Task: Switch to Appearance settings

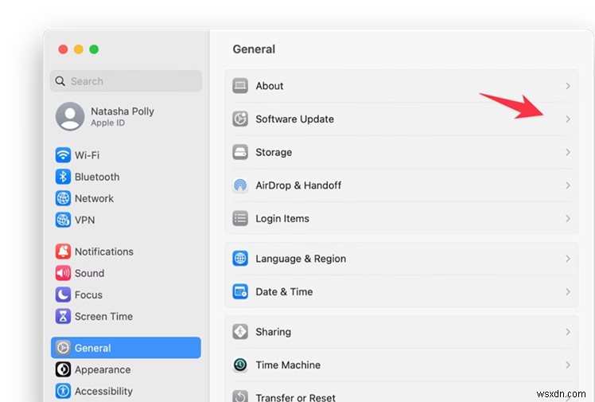Action: [126, 369]
